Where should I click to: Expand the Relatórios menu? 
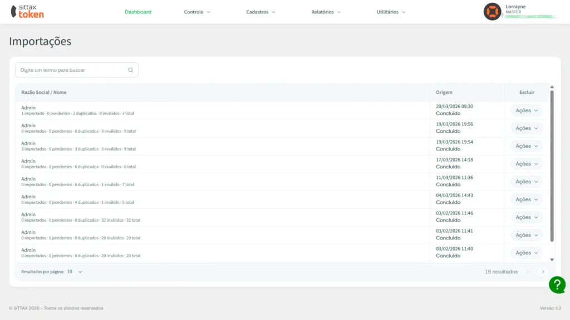(326, 12)
